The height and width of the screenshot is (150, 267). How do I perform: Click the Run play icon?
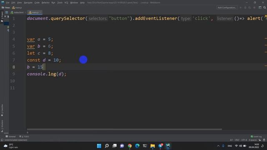241,7
